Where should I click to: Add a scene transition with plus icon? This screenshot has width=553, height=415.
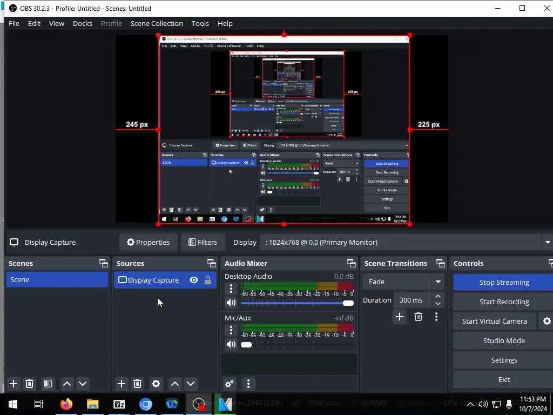point(400,317)
